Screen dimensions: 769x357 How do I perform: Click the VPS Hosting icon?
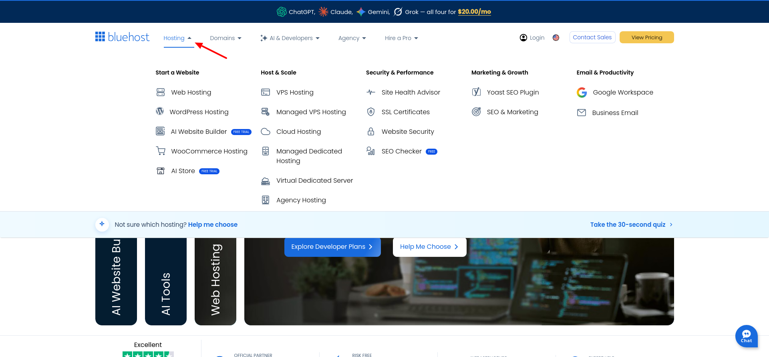[266, 92]
